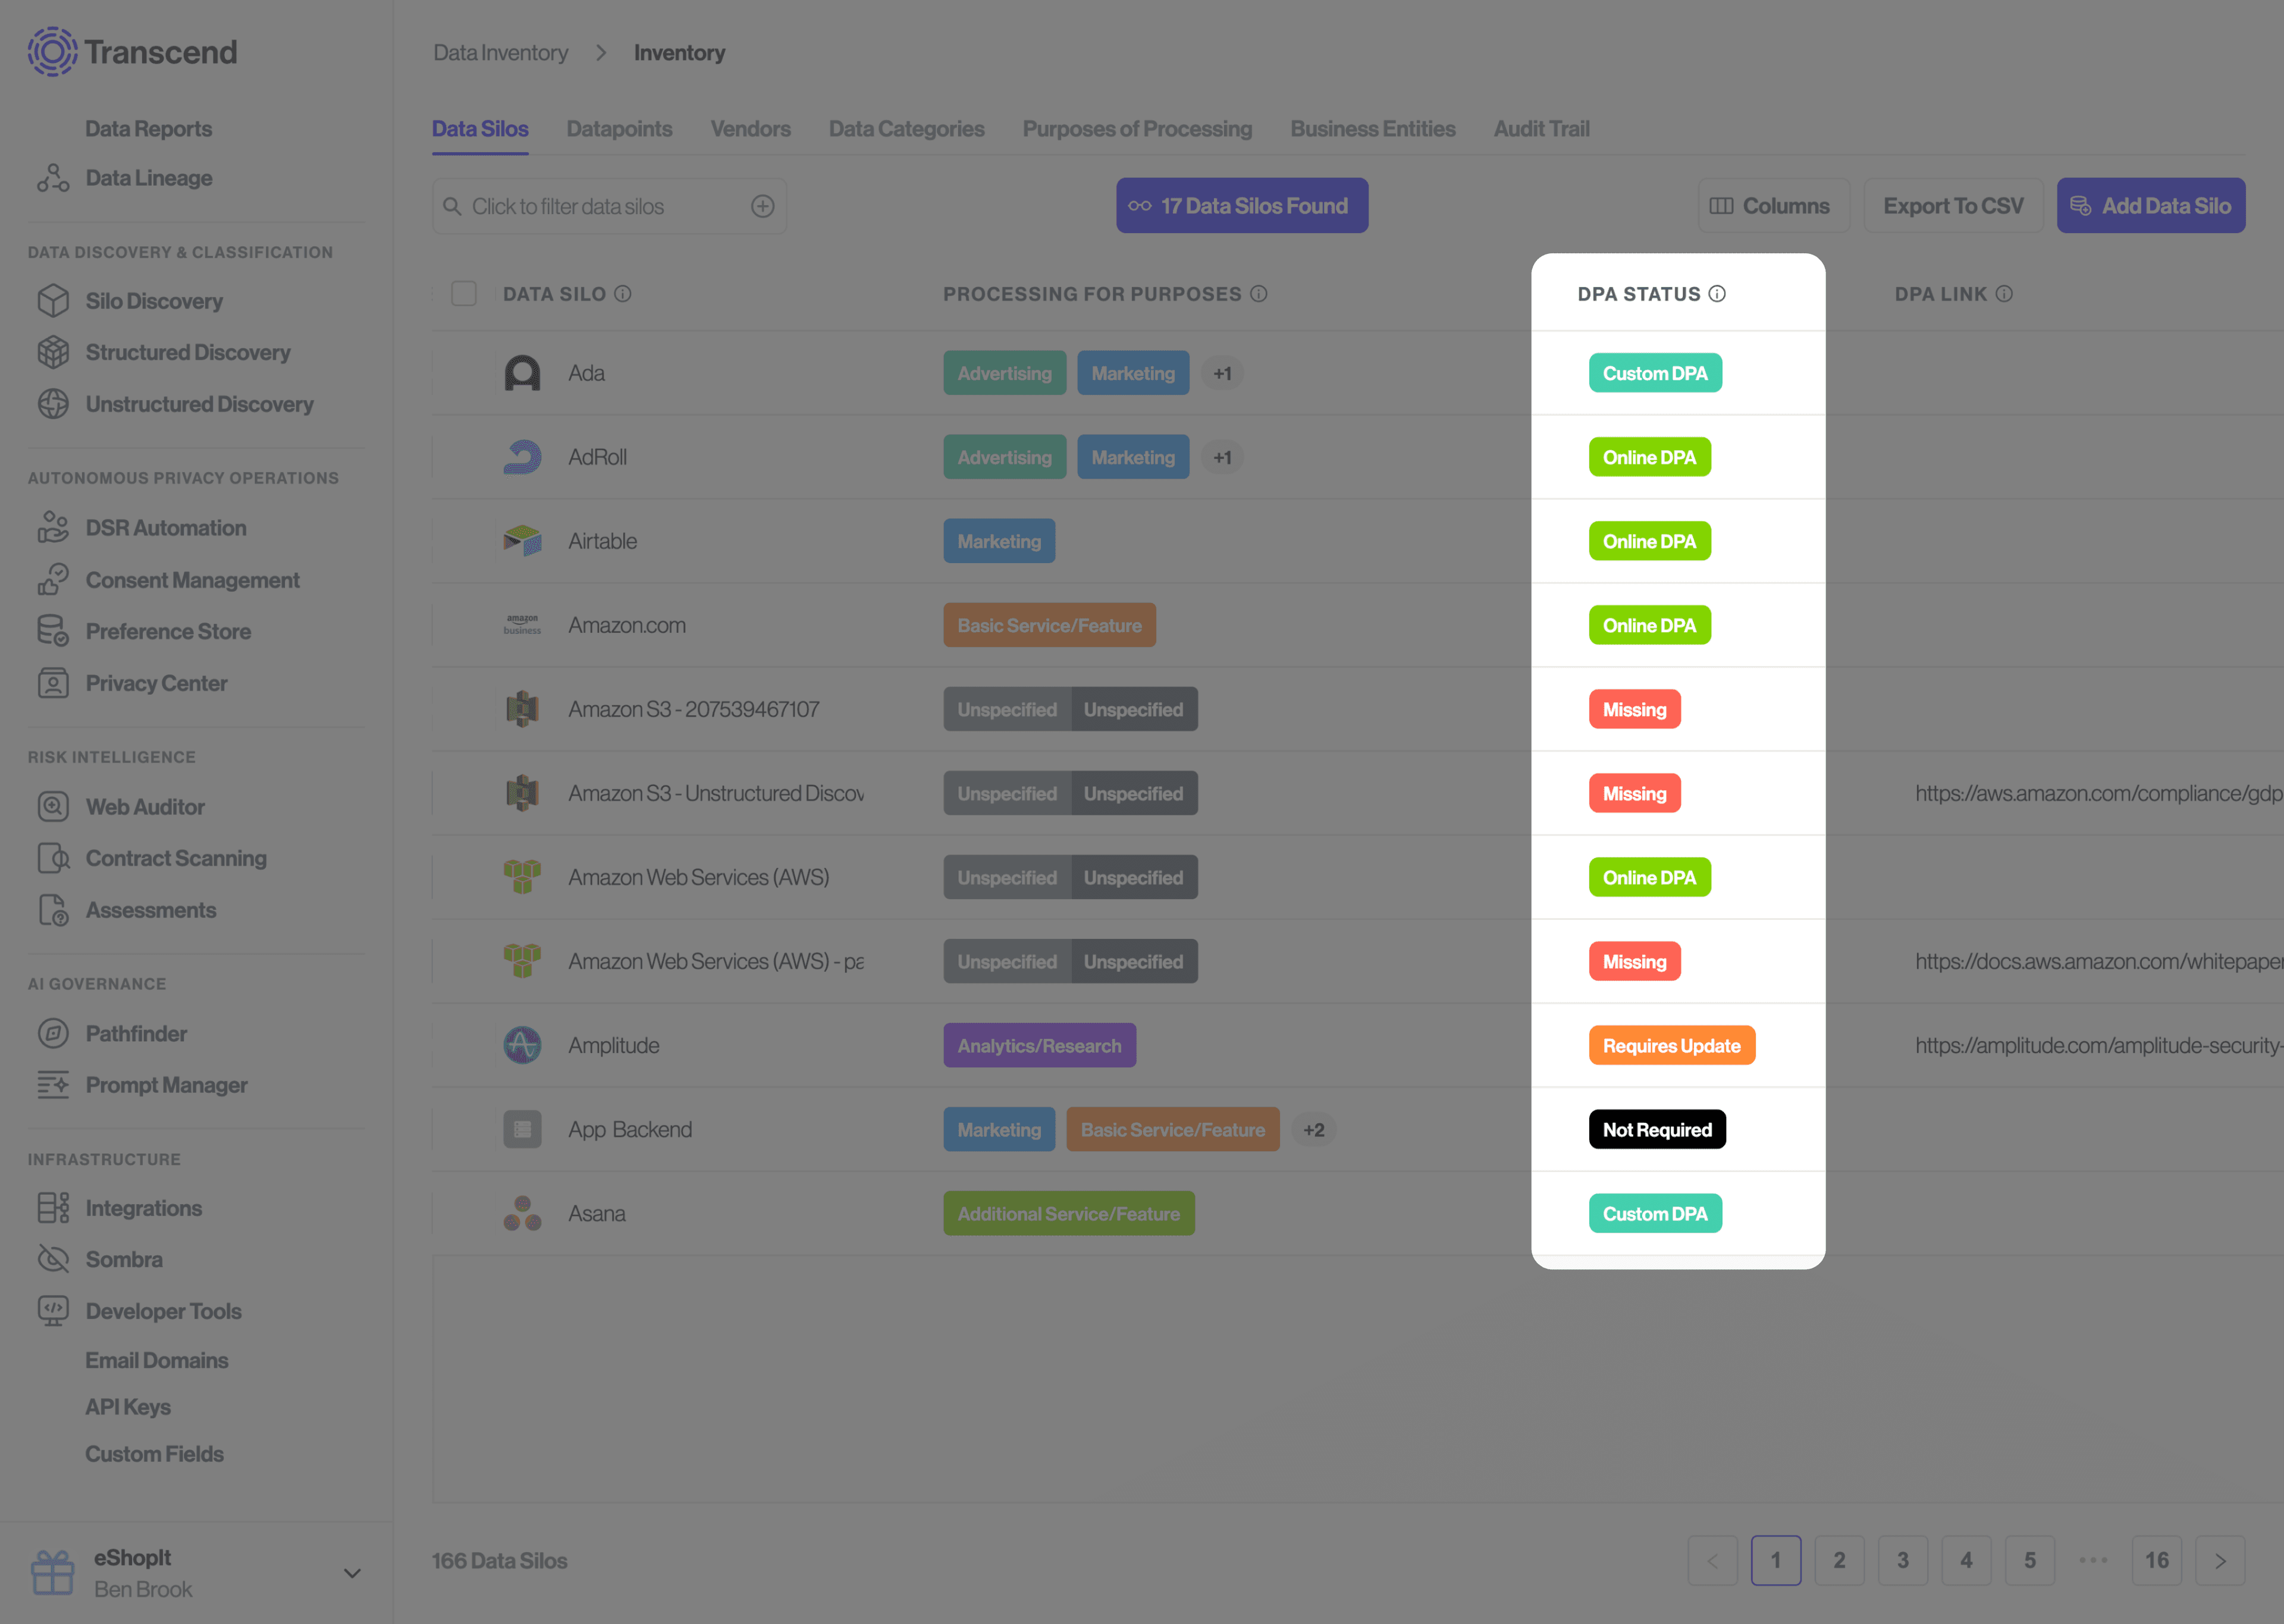The height and width of the screenshot is (1624, 2284).
Task: Click the Asana silo logo
Action: (522, 1213)
